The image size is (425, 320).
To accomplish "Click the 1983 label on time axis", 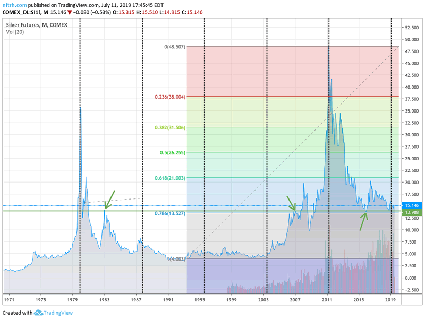I will [104, 300].
